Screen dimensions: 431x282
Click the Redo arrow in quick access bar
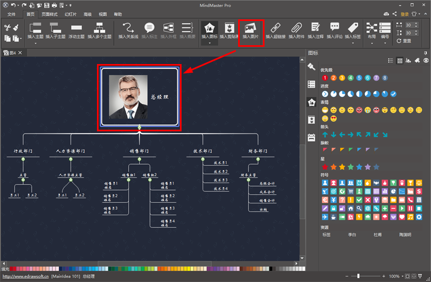click(24, 5)
